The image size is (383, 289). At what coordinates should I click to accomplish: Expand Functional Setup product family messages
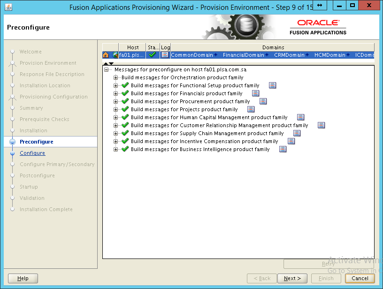(x=116, y=85)
